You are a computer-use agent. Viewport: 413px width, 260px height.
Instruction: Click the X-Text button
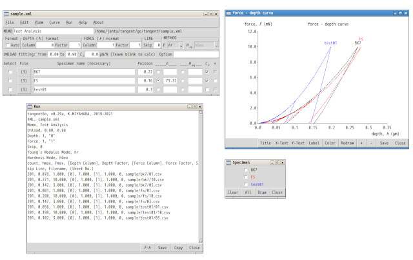[x=281, y=143]
